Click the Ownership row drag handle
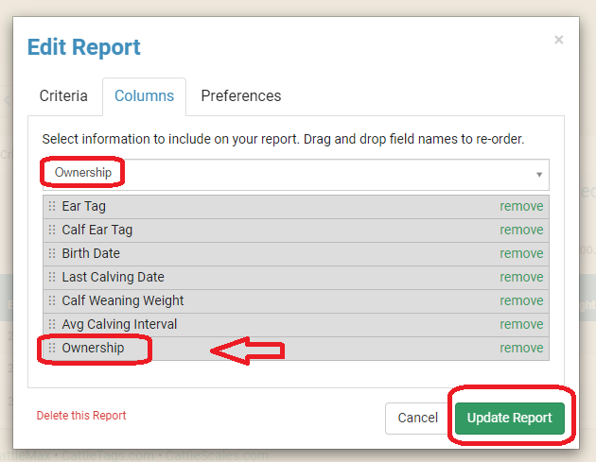The image size is (596, 462). [52, 348]
